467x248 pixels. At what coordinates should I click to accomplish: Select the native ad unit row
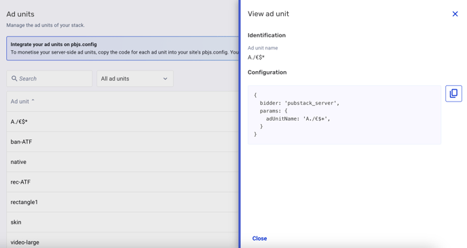tap(123, 162)
